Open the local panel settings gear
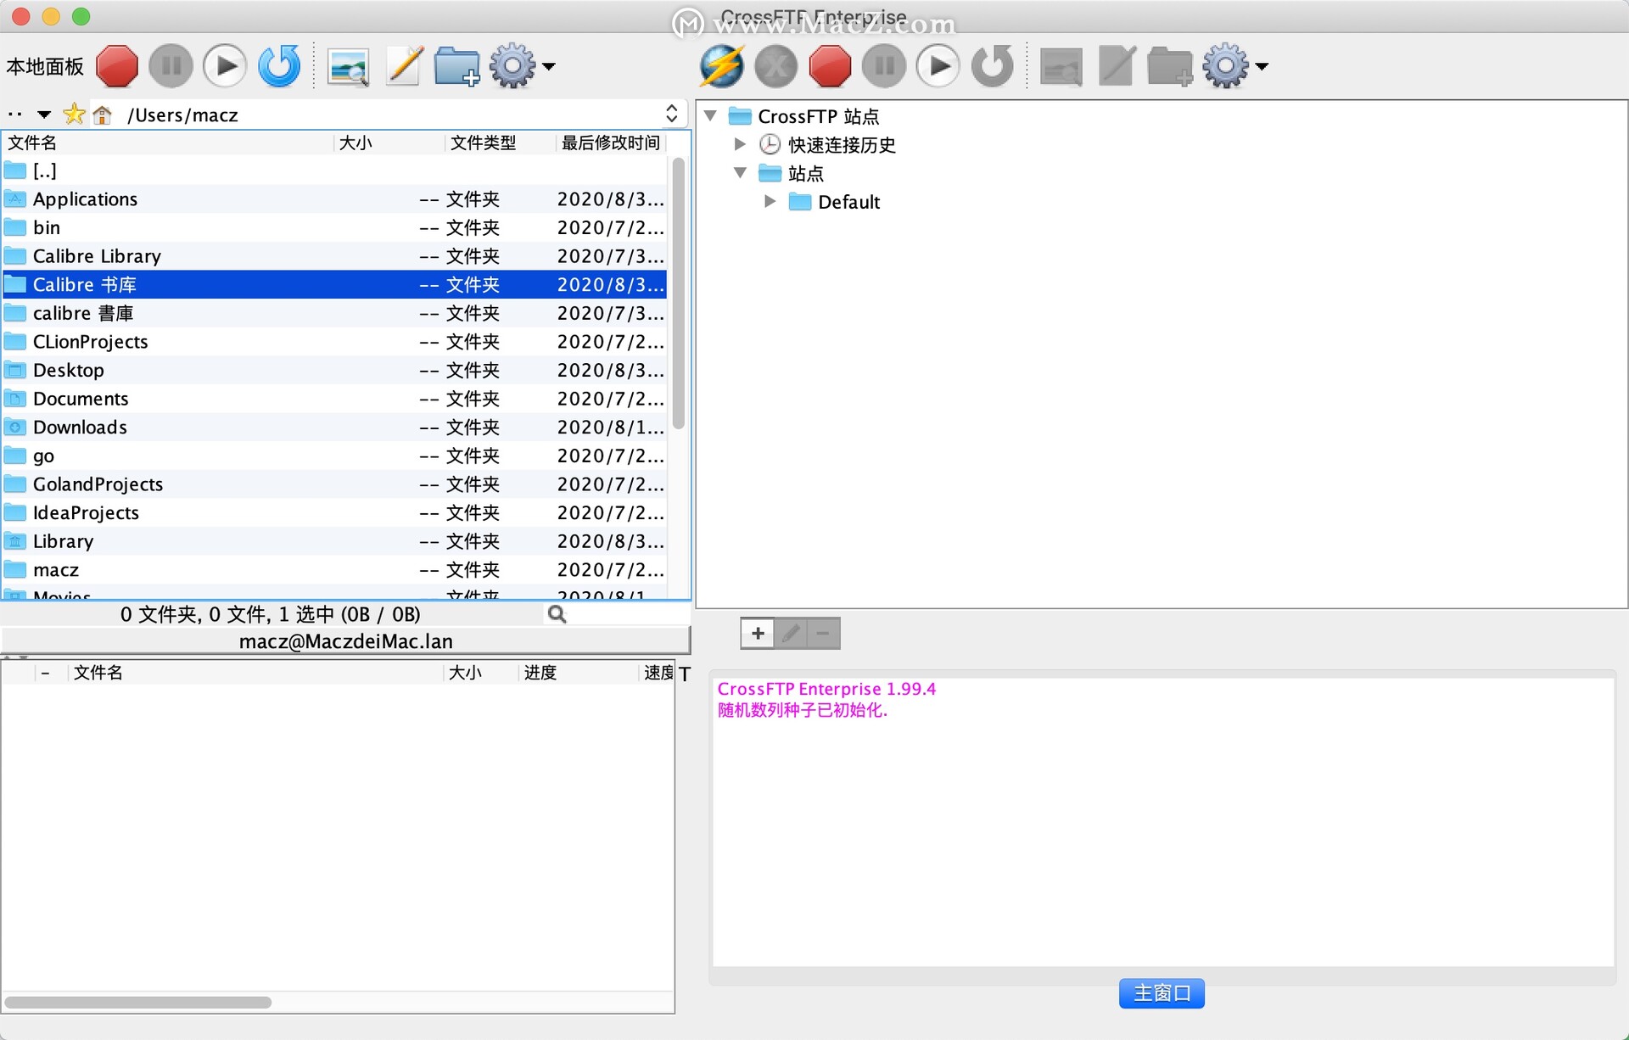Viewport: 1629px width, 1040px height. pyautogui.click(x=512, y=66)
